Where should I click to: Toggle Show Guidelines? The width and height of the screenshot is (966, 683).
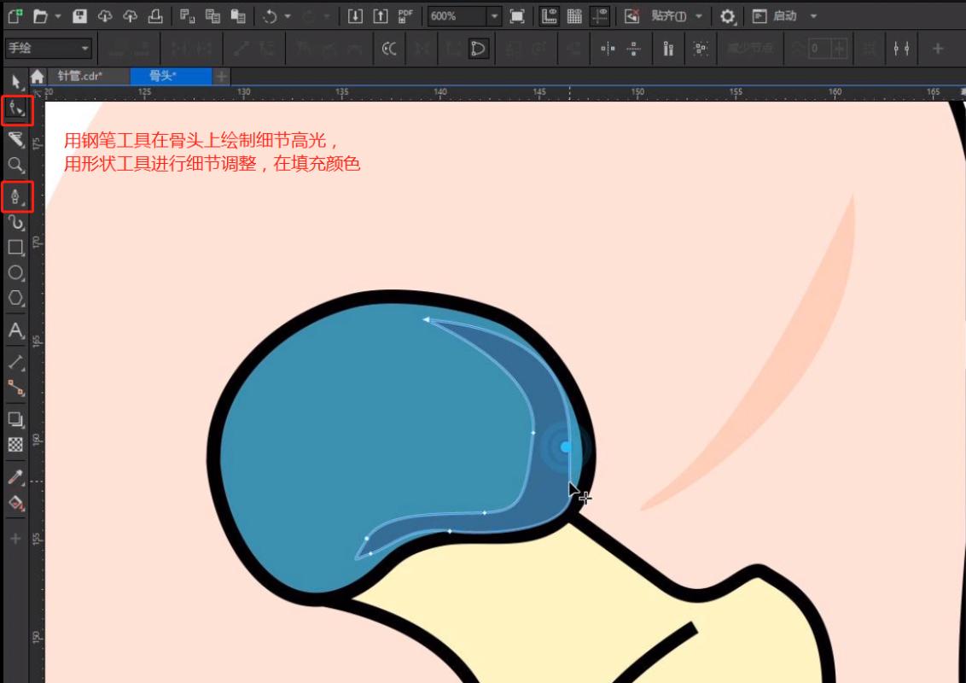click(599, 16)
